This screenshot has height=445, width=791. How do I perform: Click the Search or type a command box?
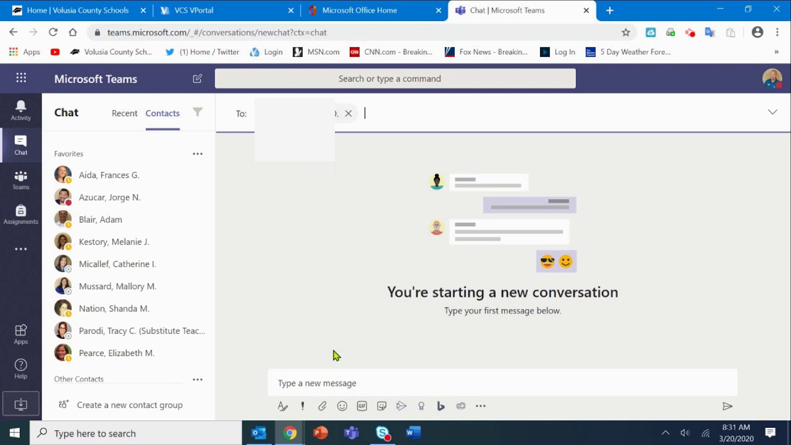click(395, 78)
